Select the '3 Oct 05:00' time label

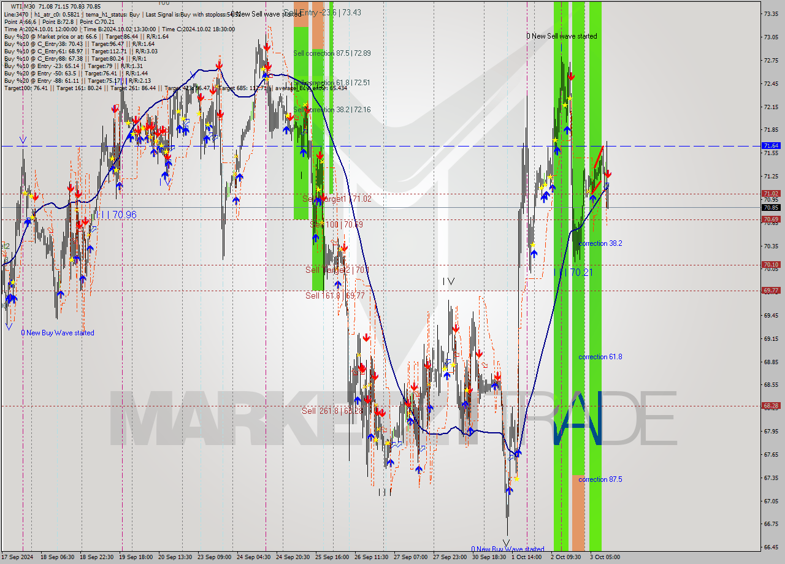605,557
